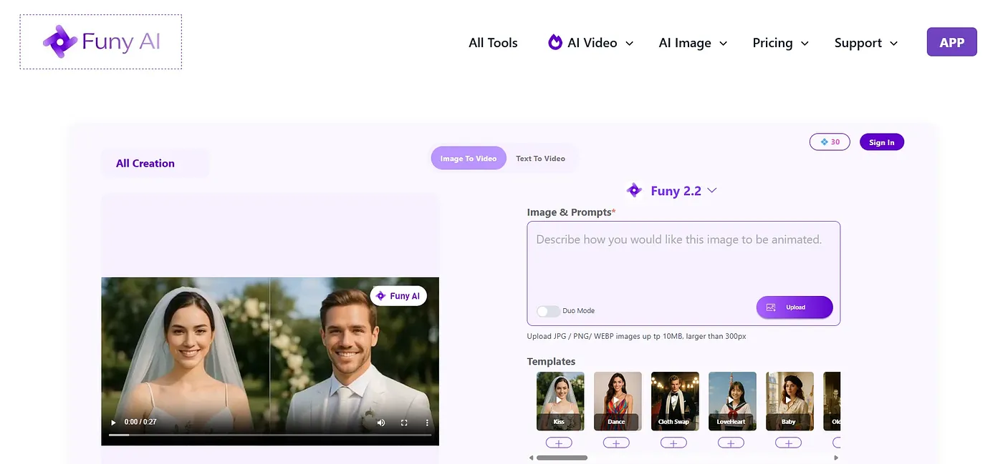
Task: Click the APP button
Action: click(951, 42)
